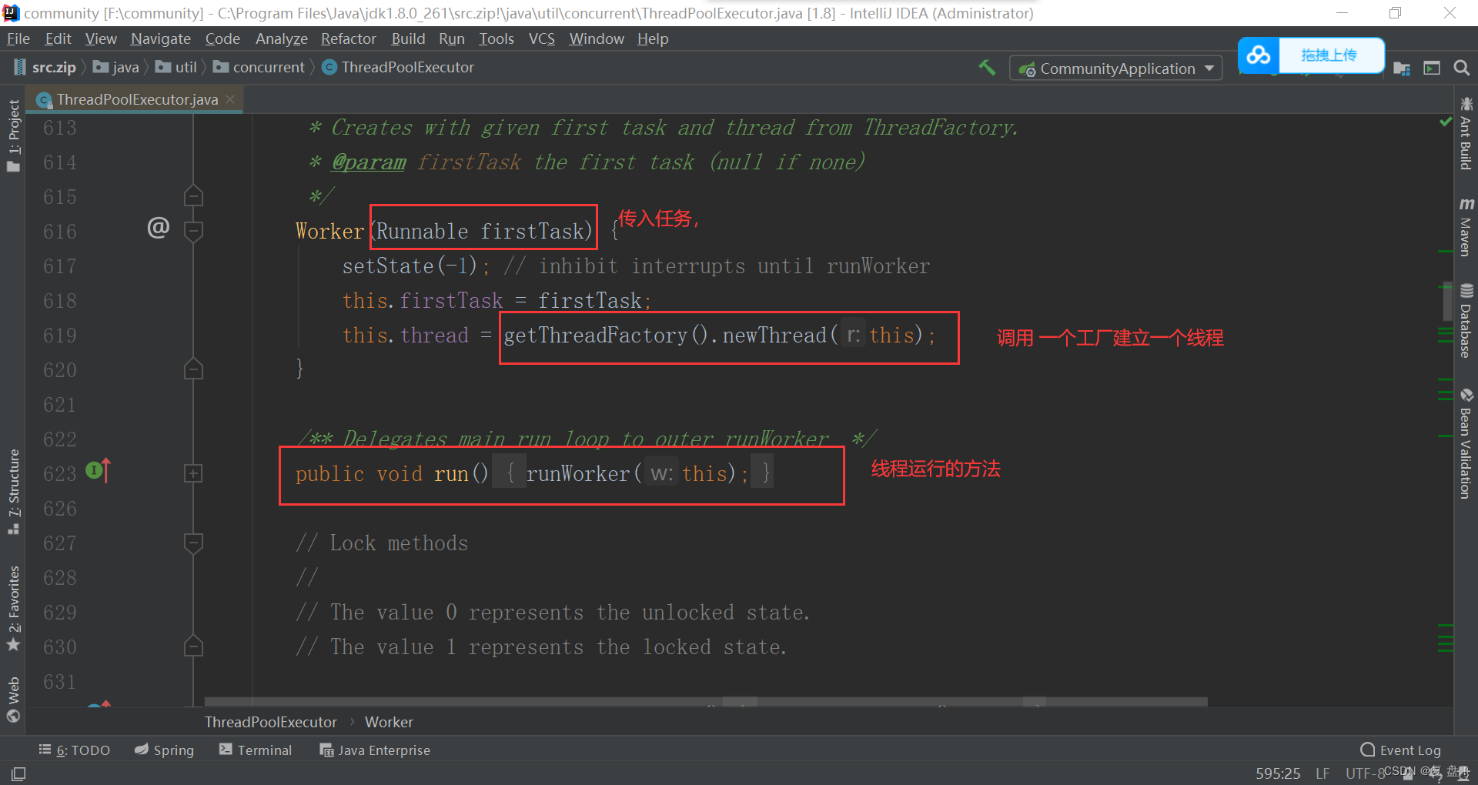Select the ThreadPoolExecutor.java editor tab
Viewport: 1478px width, 785px height.
pos(136,99)
